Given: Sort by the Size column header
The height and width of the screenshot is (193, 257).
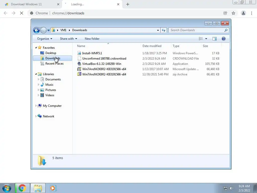Looking at the screenshot, I should pos(211,46).
